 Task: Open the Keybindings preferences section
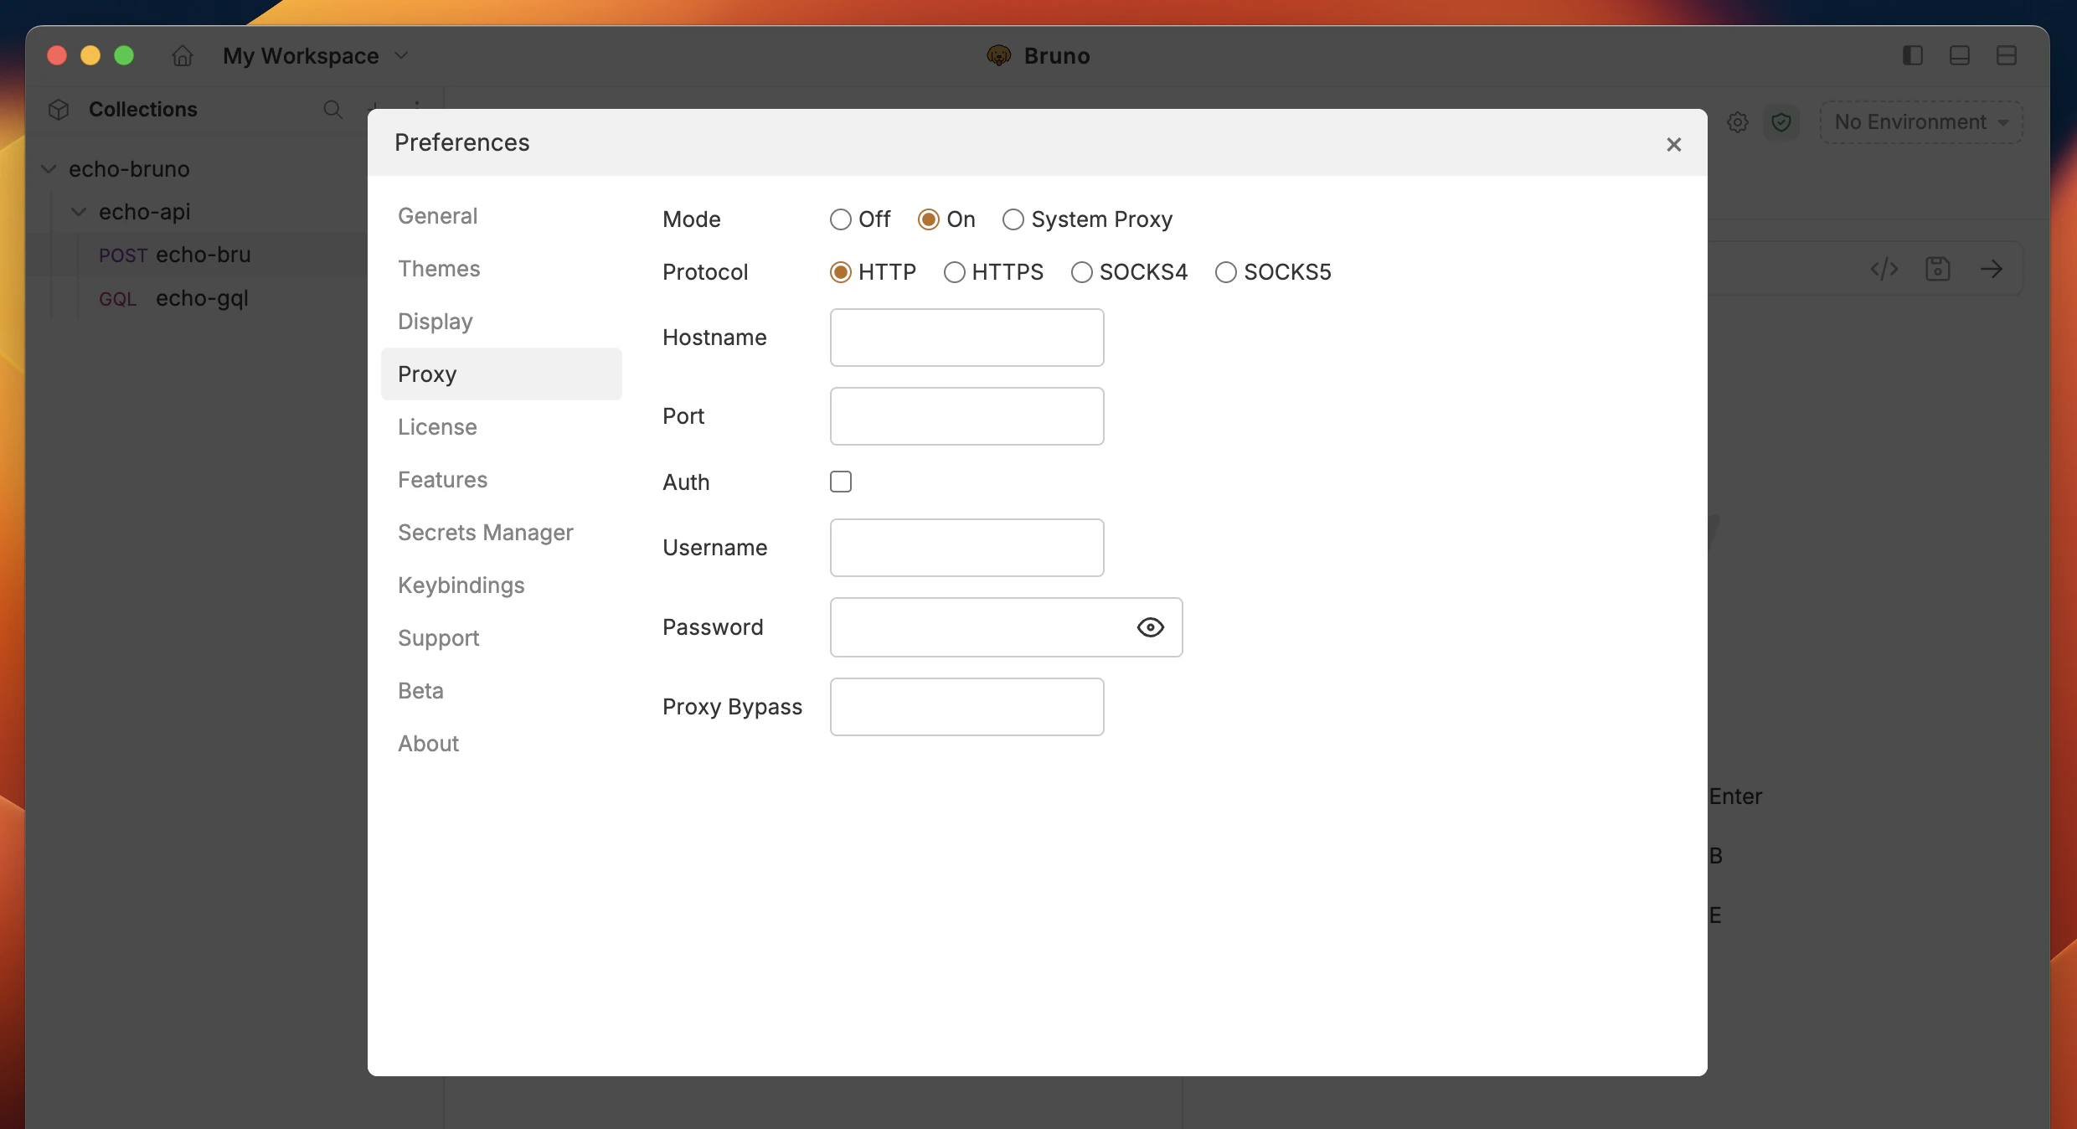tap(461, 585)
